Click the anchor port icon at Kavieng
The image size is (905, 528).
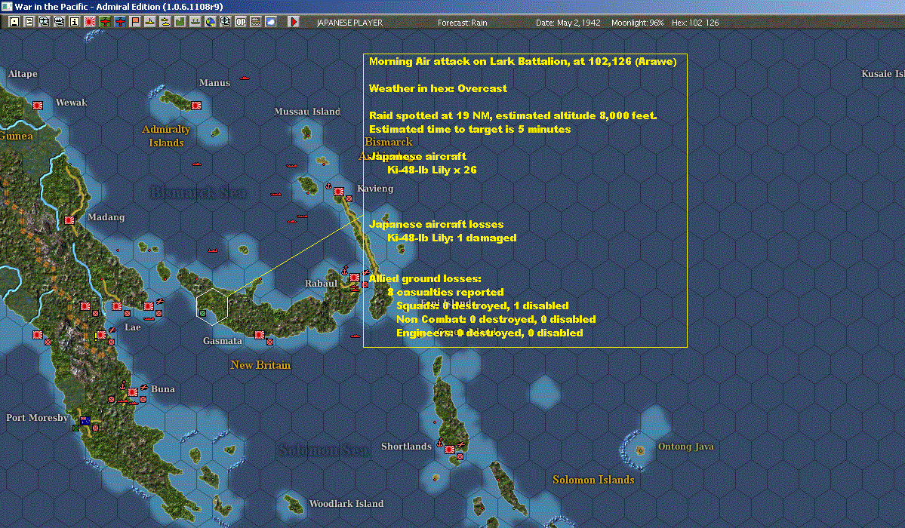point(328,186)
